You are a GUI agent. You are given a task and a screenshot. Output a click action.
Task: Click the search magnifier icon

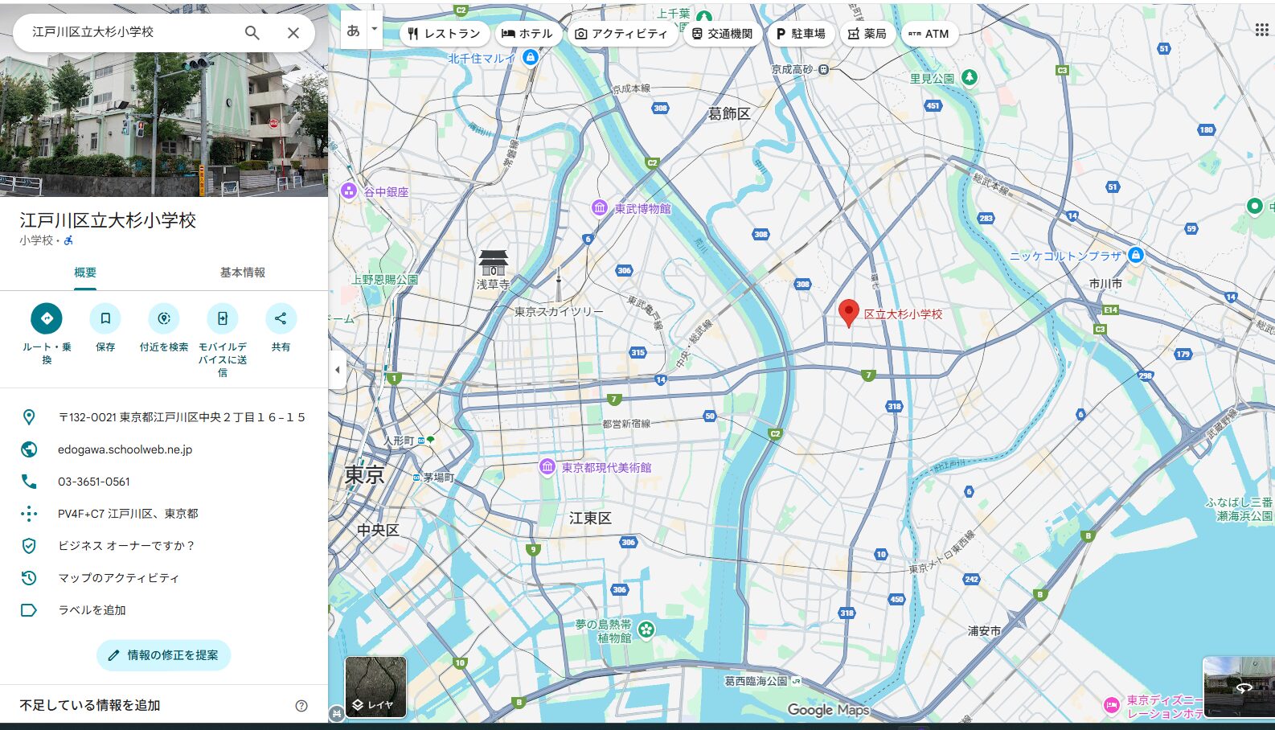pos(252,33)
